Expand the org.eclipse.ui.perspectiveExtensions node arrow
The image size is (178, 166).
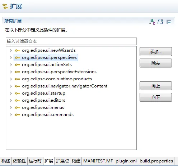pyautogui.click(x=11, y=72)
